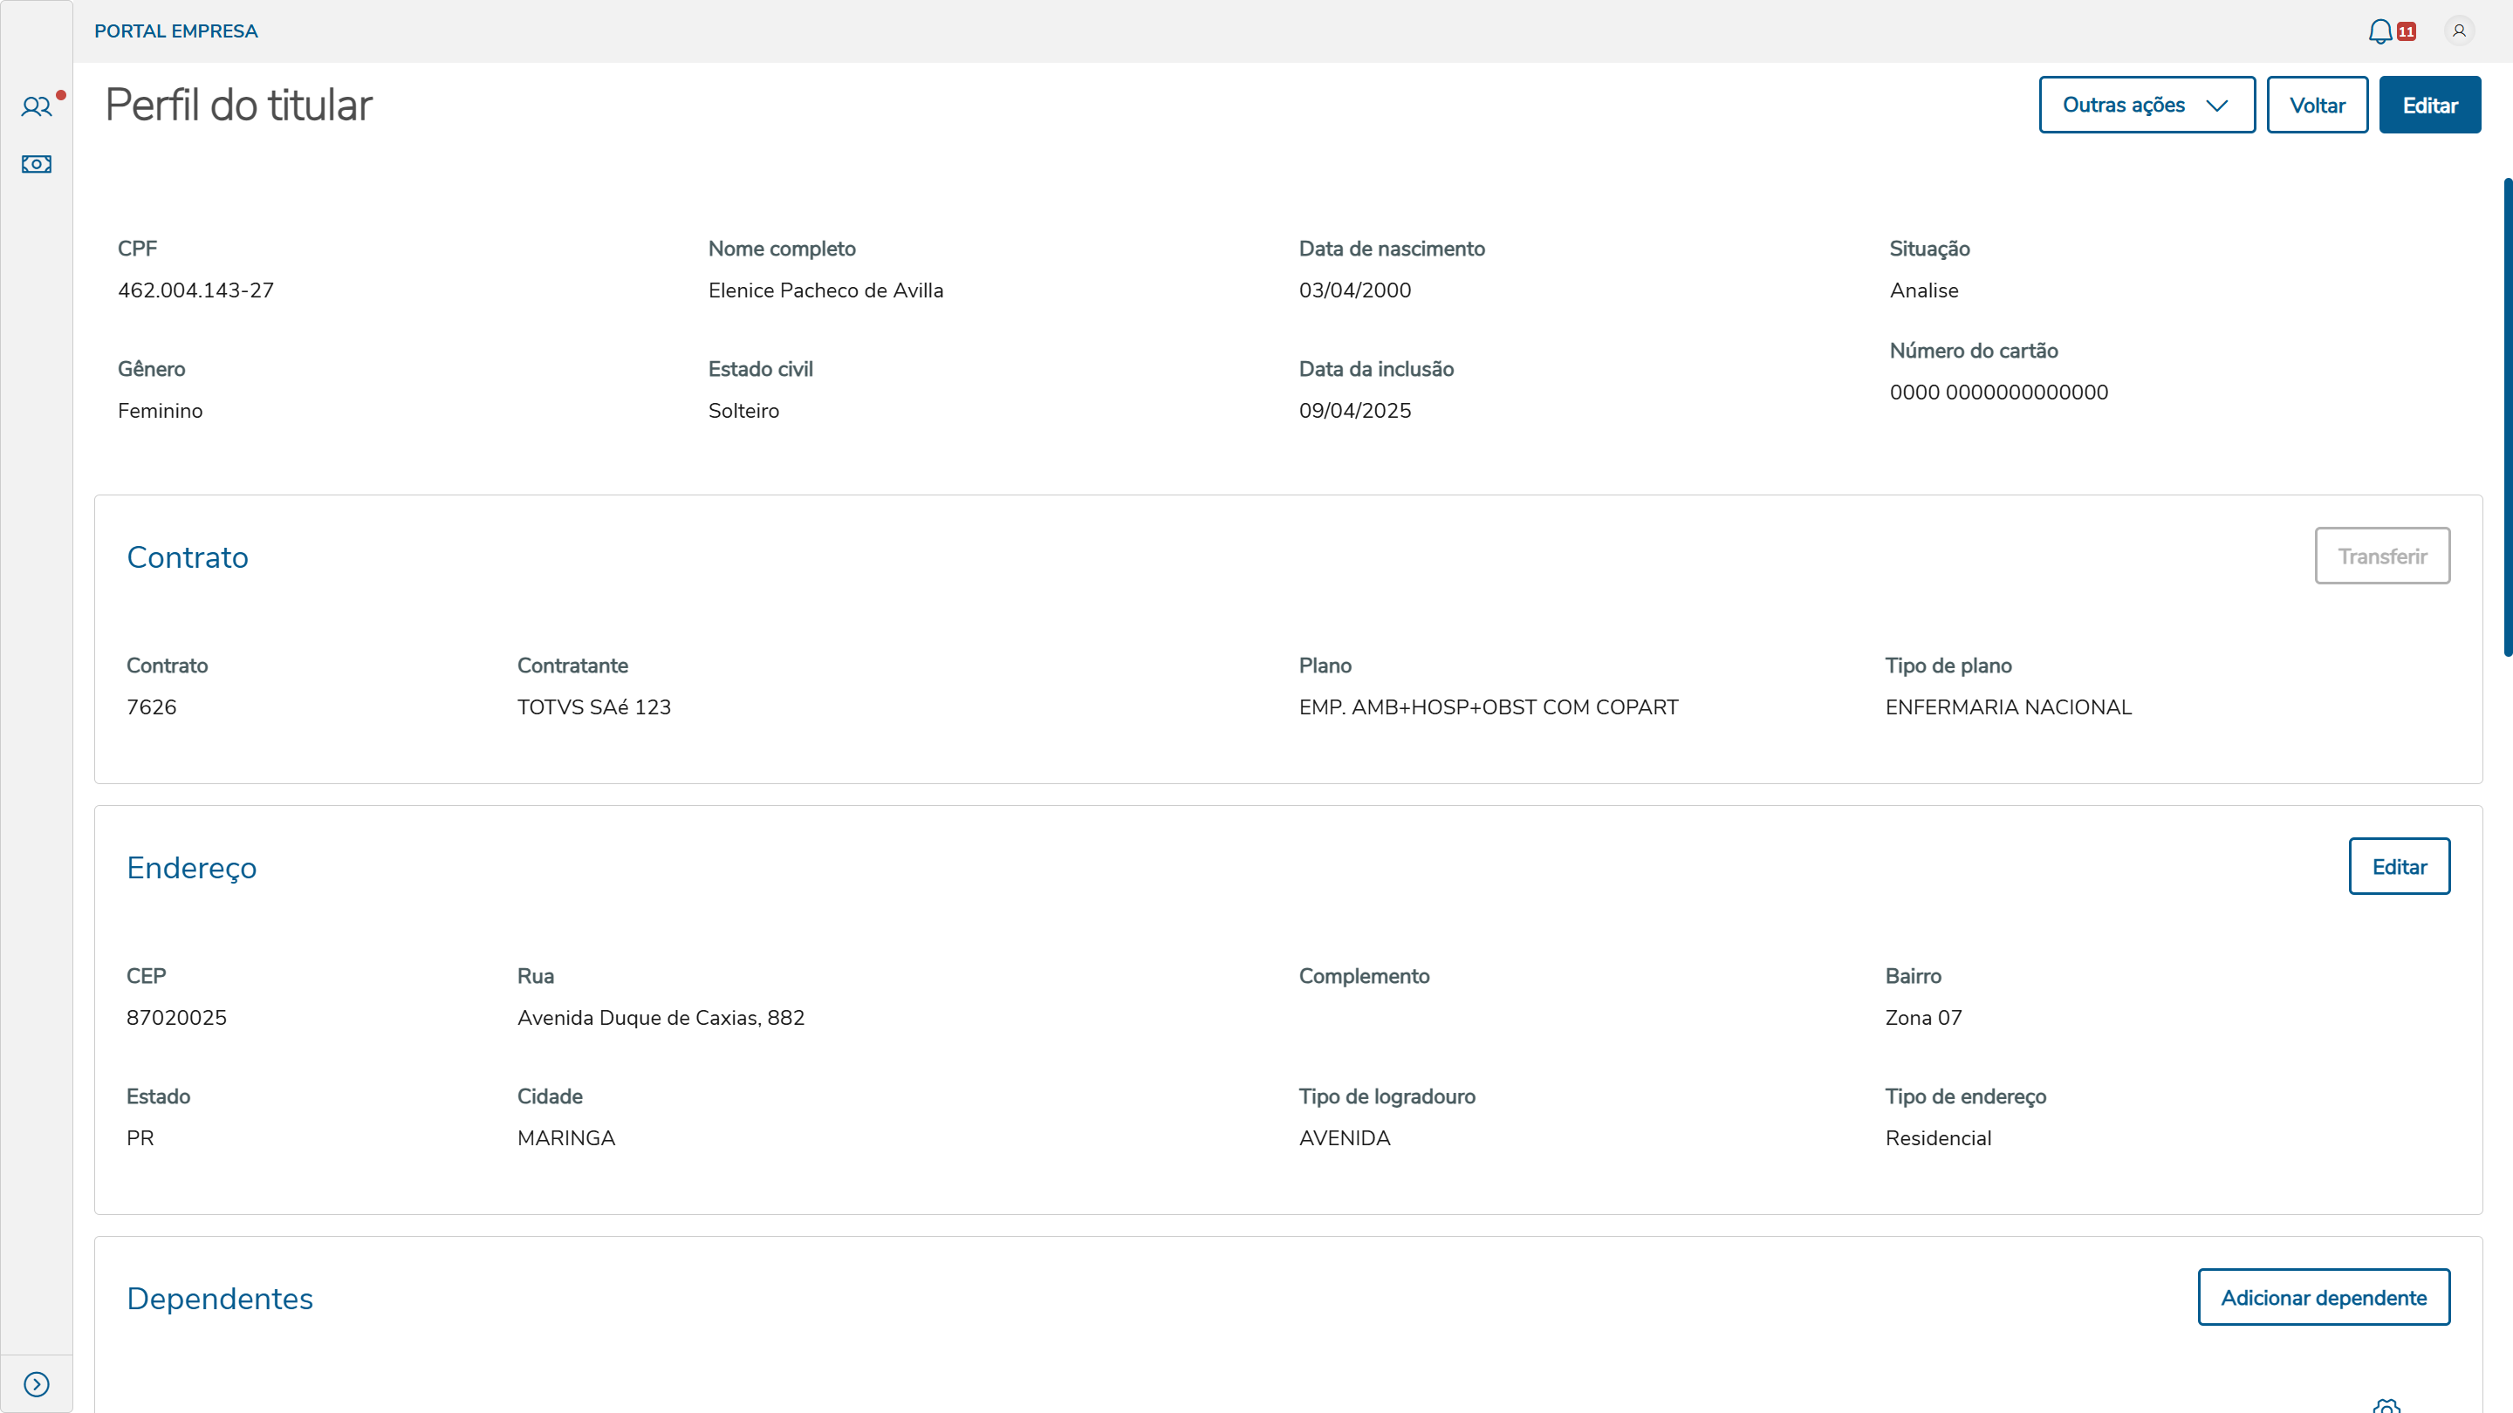Click the chevron in Outras ações button

(2216, 106)
